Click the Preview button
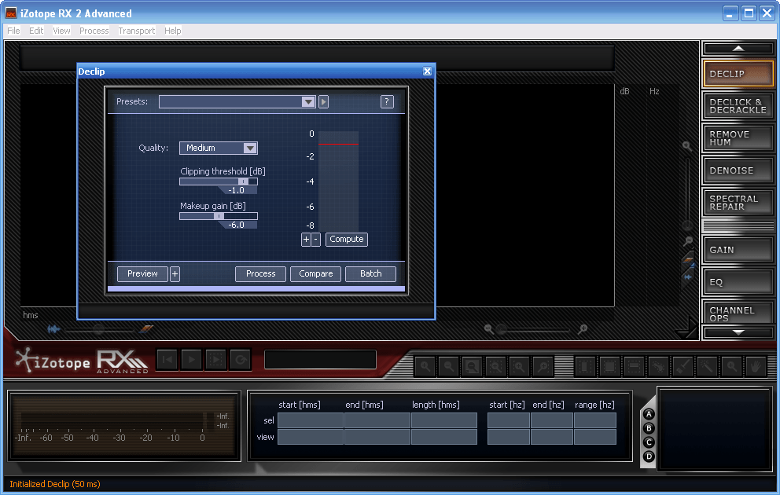This screenshot has height=495, width=780. pyautogui.click(x=142, y=274)
